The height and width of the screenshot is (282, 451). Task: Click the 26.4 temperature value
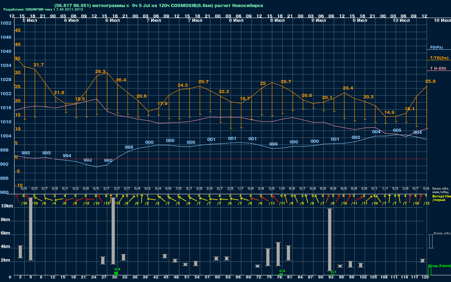(121, 80)
